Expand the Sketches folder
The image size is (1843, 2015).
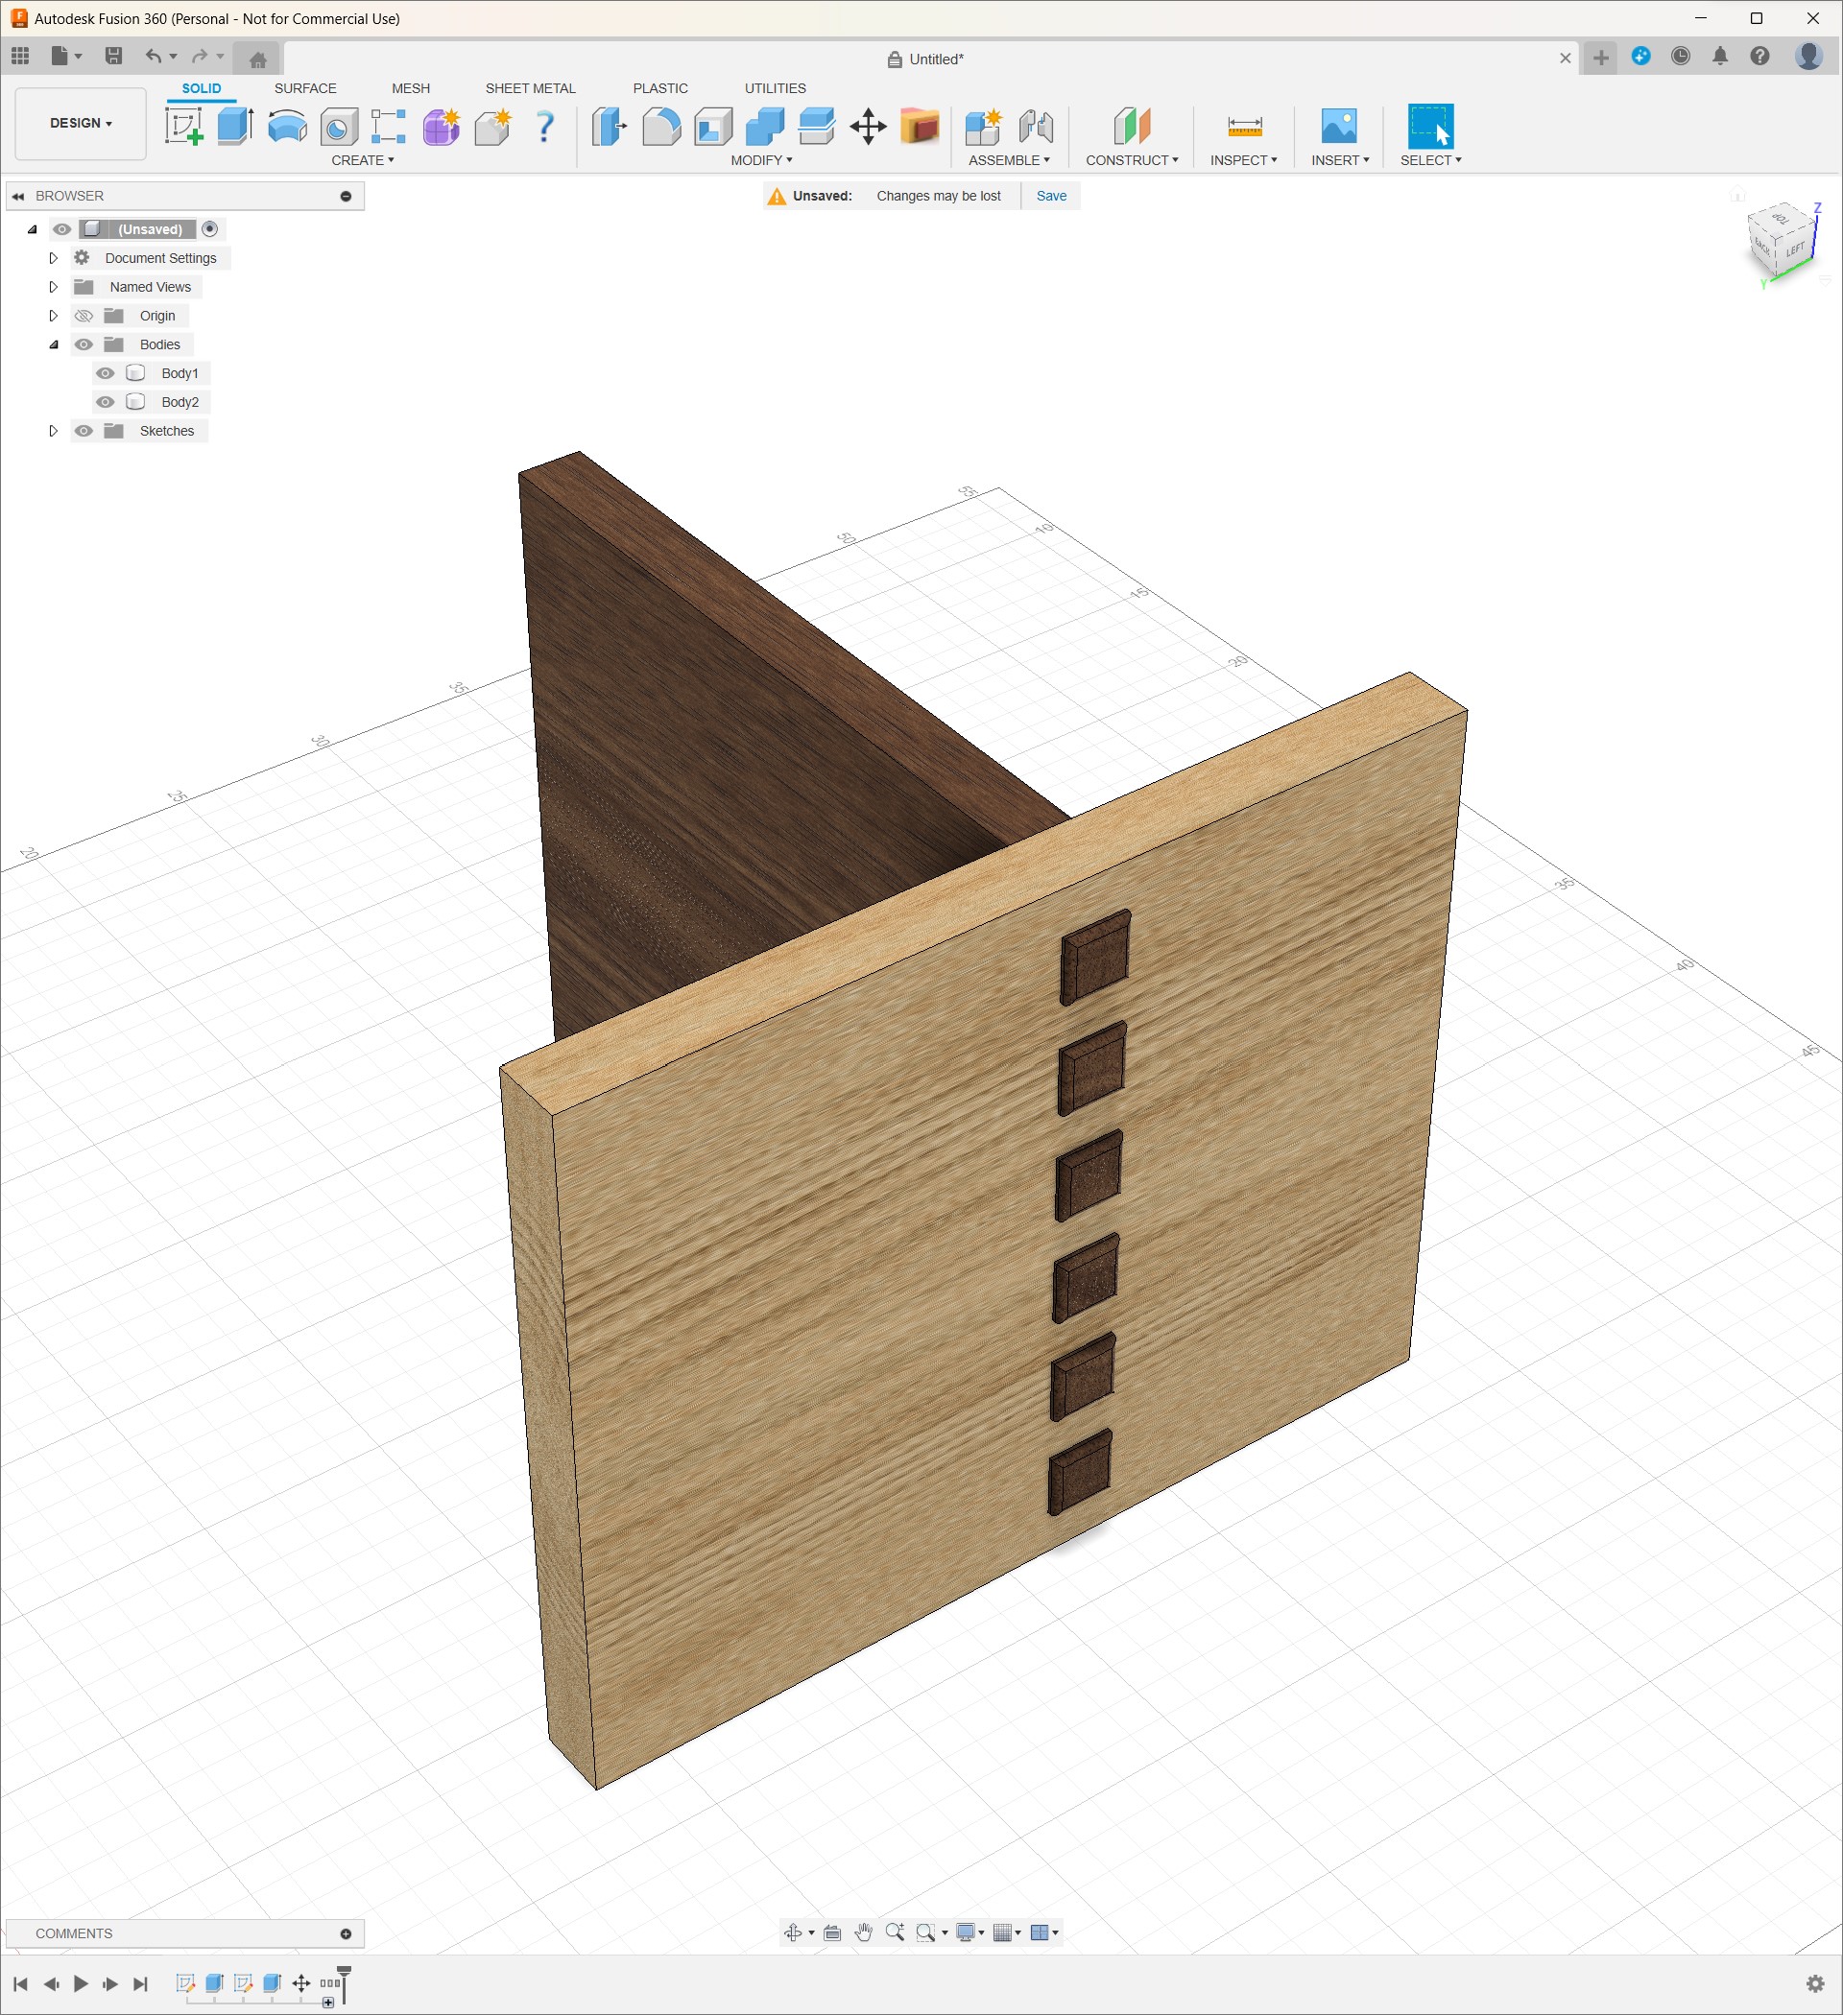(x=54, y=431)
